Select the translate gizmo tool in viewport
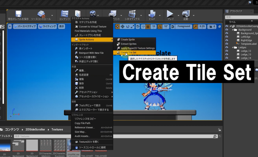 tap(118, 26)
